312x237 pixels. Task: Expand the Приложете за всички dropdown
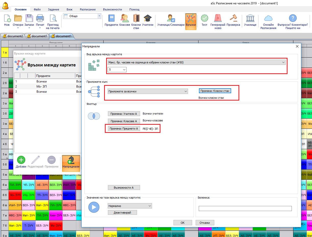pyautogui.click(x=148, y=91)
